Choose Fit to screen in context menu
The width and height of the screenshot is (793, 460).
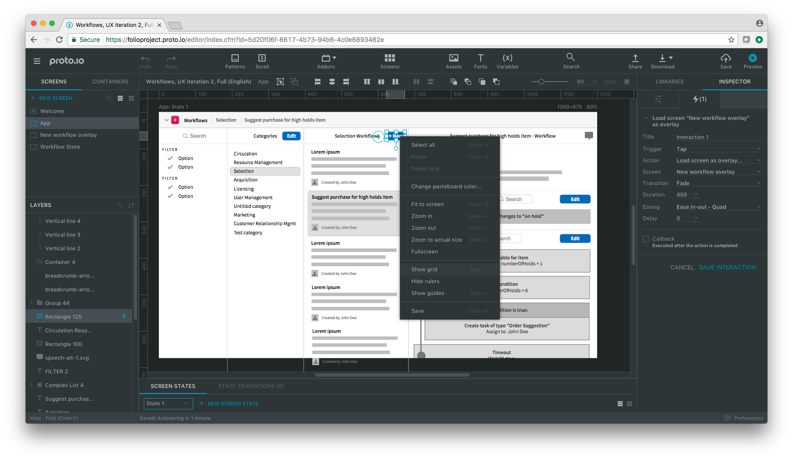(x=450, y=204)
